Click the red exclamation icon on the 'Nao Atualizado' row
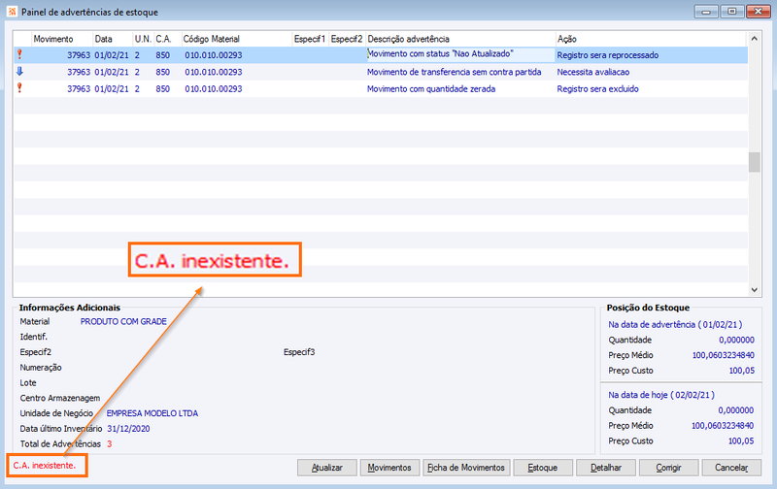 pyautogui.click(x=19, y=54)
